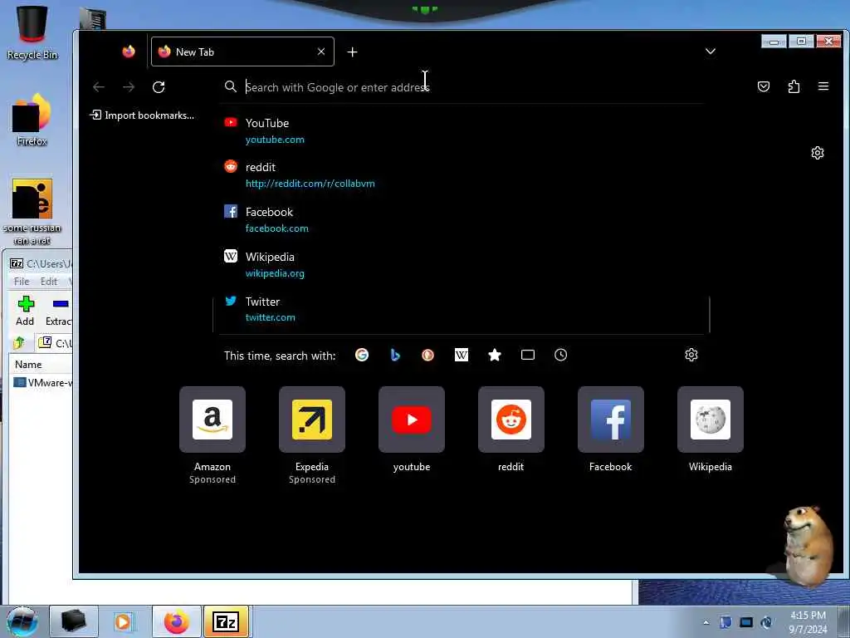Open File menu in 7-Zip window
Screen dimensions: 850x638
pyautogui.click(x=21, y=281)
